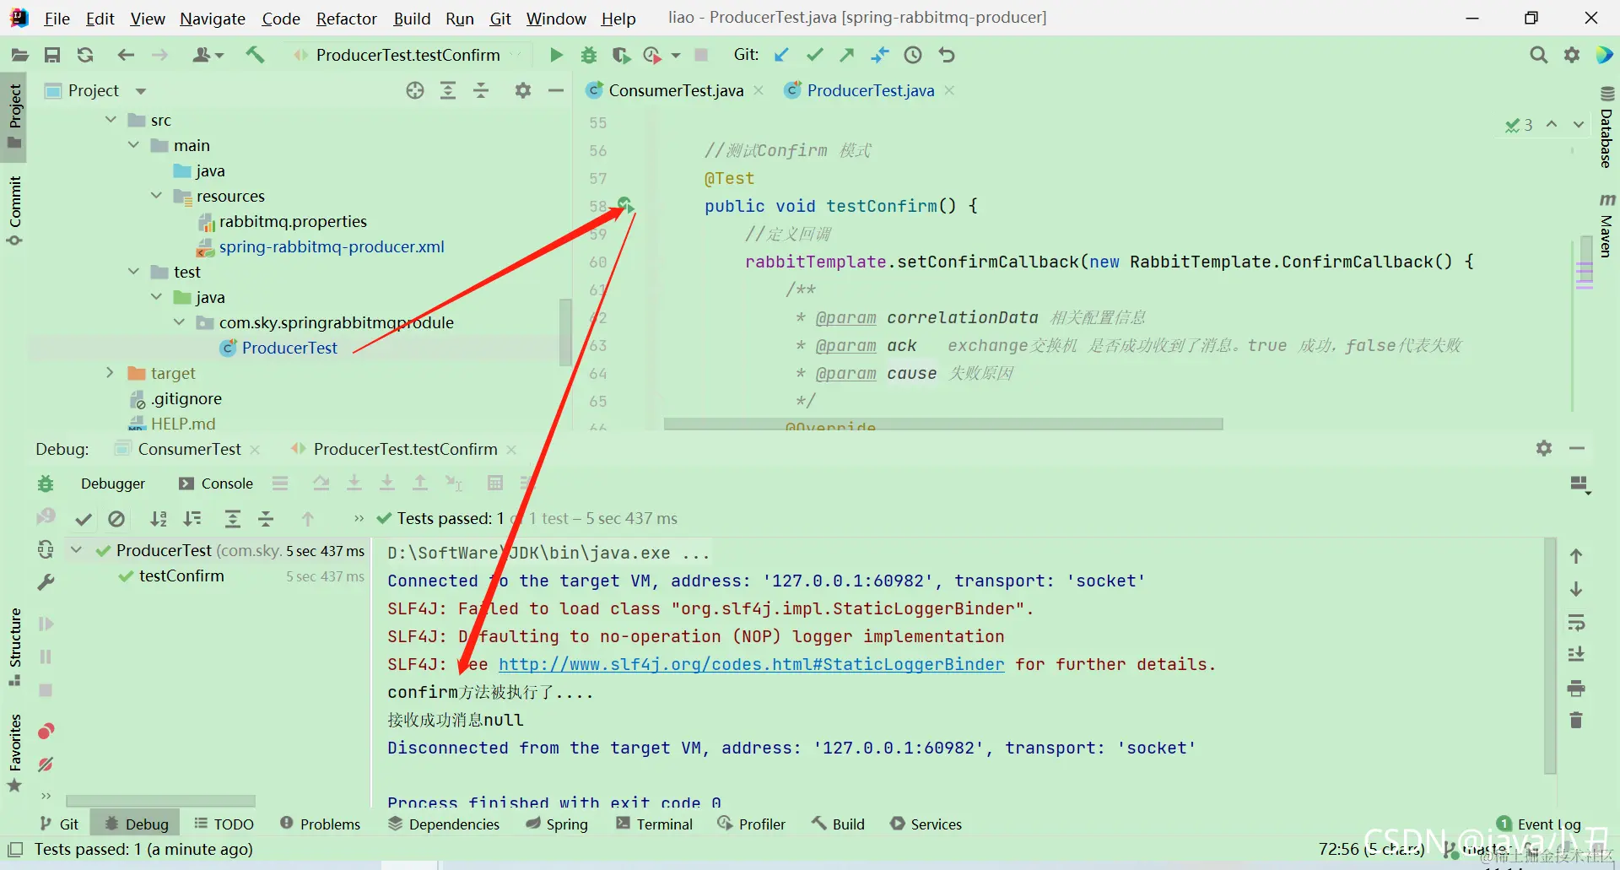This screenshot has height=870, width=1620.
Task: Collapse the main folder
Action: 133,145
